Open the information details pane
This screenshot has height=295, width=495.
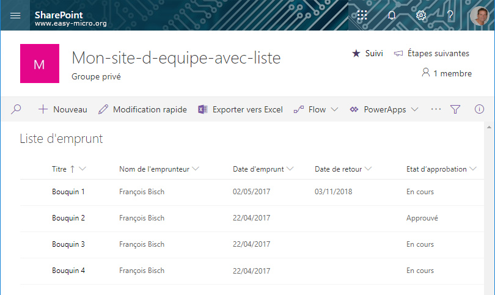(479, 109)
